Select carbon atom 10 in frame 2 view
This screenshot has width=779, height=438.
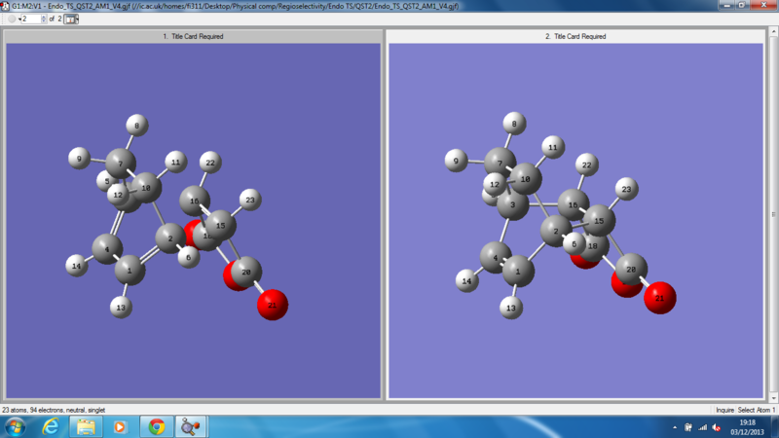pos(526,179)
